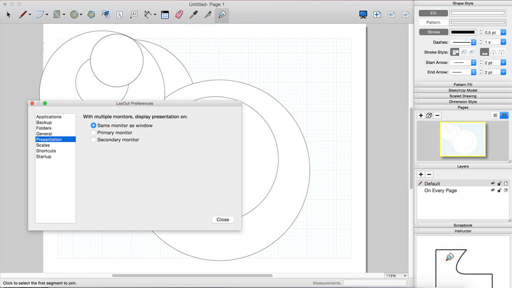Click the Text tool icon
This screenshot has width=512, height=288.
[x=120, y=15]
